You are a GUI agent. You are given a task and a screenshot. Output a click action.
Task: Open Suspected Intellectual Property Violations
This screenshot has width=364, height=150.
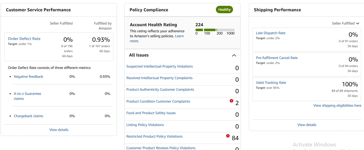159,66
